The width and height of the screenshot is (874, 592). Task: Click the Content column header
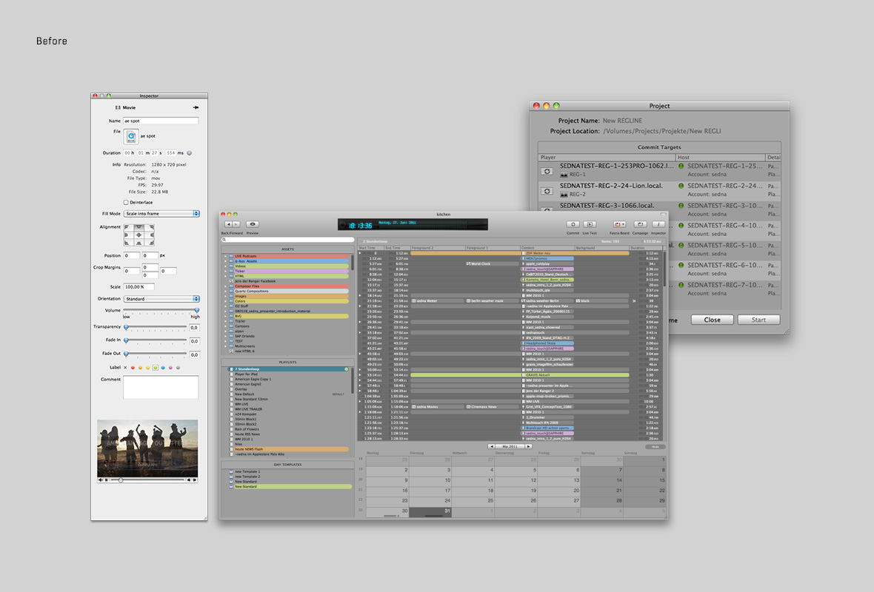point(547,248)
